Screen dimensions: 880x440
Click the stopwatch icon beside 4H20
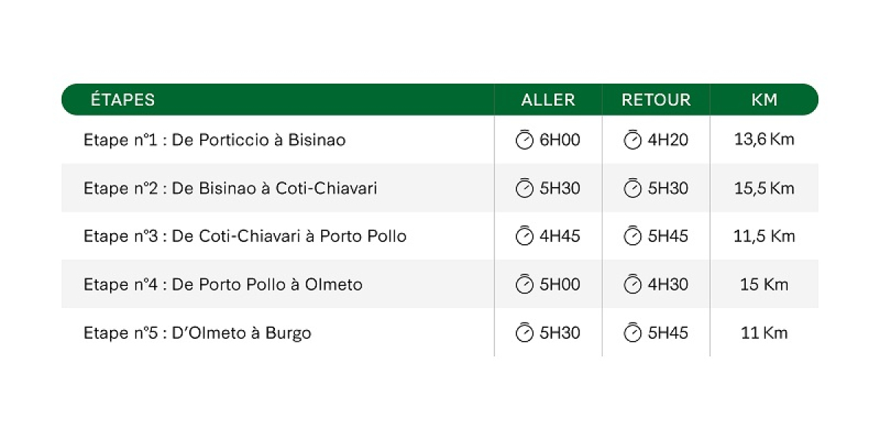[x=632, y=139]
